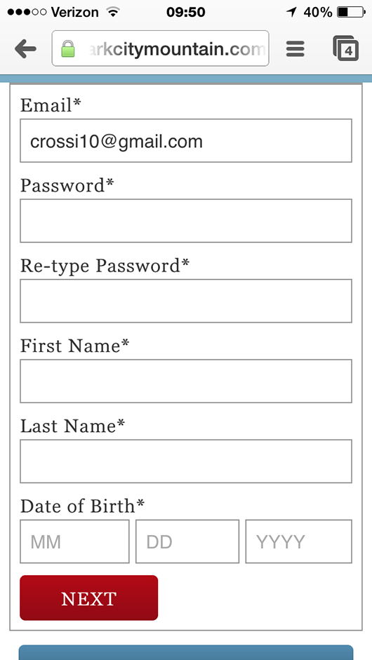
Task: Tap the battery indicator icon
Action: coord(351,12)
